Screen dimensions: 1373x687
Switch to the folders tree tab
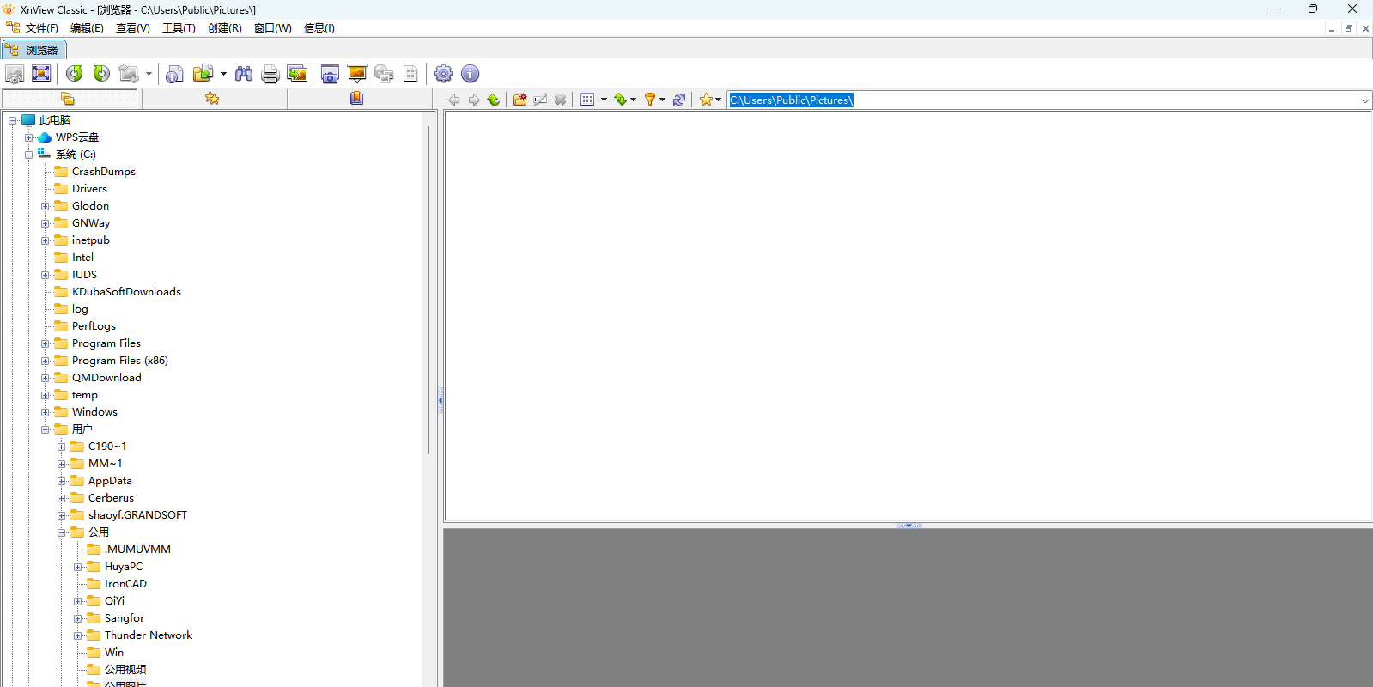pos(69,99)
